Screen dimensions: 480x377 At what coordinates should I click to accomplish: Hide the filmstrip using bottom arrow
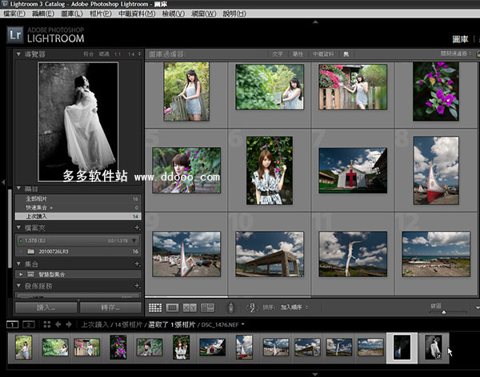[x=315, y=375]
